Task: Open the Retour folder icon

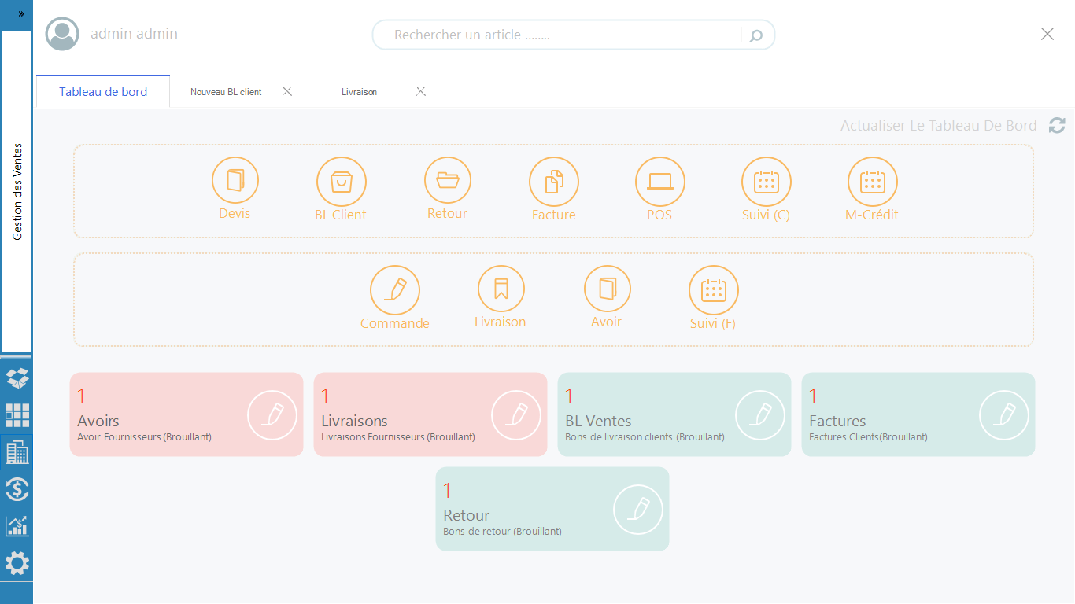Action: [447, 181]
